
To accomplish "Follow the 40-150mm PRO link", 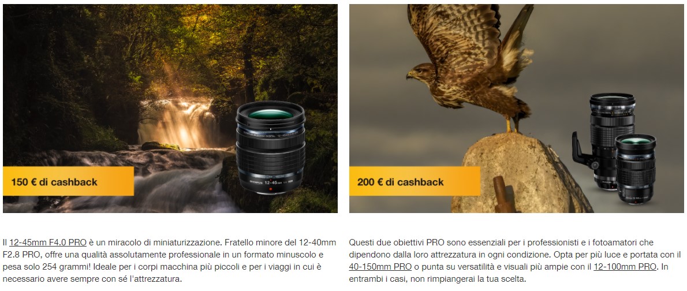I will pyautogui.click(x=380, y=267).
